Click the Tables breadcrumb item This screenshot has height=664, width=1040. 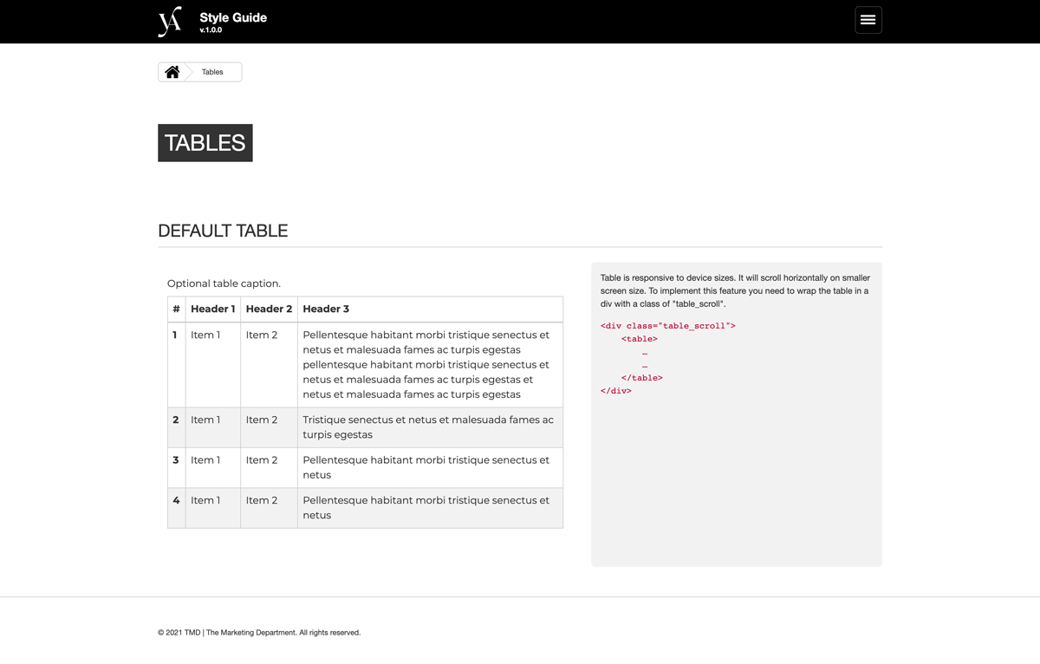coord(212,72)
